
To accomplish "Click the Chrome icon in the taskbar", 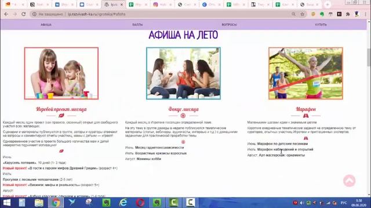I will click(56, 203).
